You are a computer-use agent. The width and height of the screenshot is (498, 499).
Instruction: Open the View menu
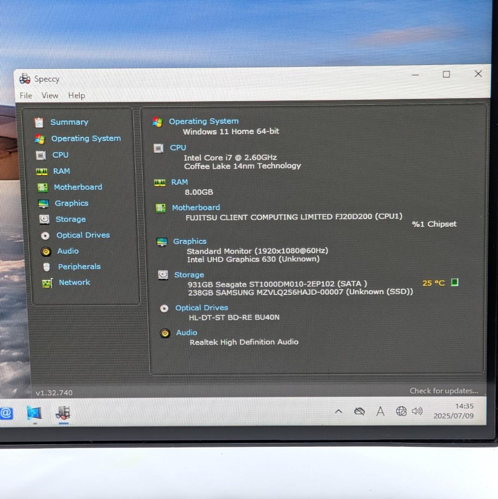click(50, 96)
